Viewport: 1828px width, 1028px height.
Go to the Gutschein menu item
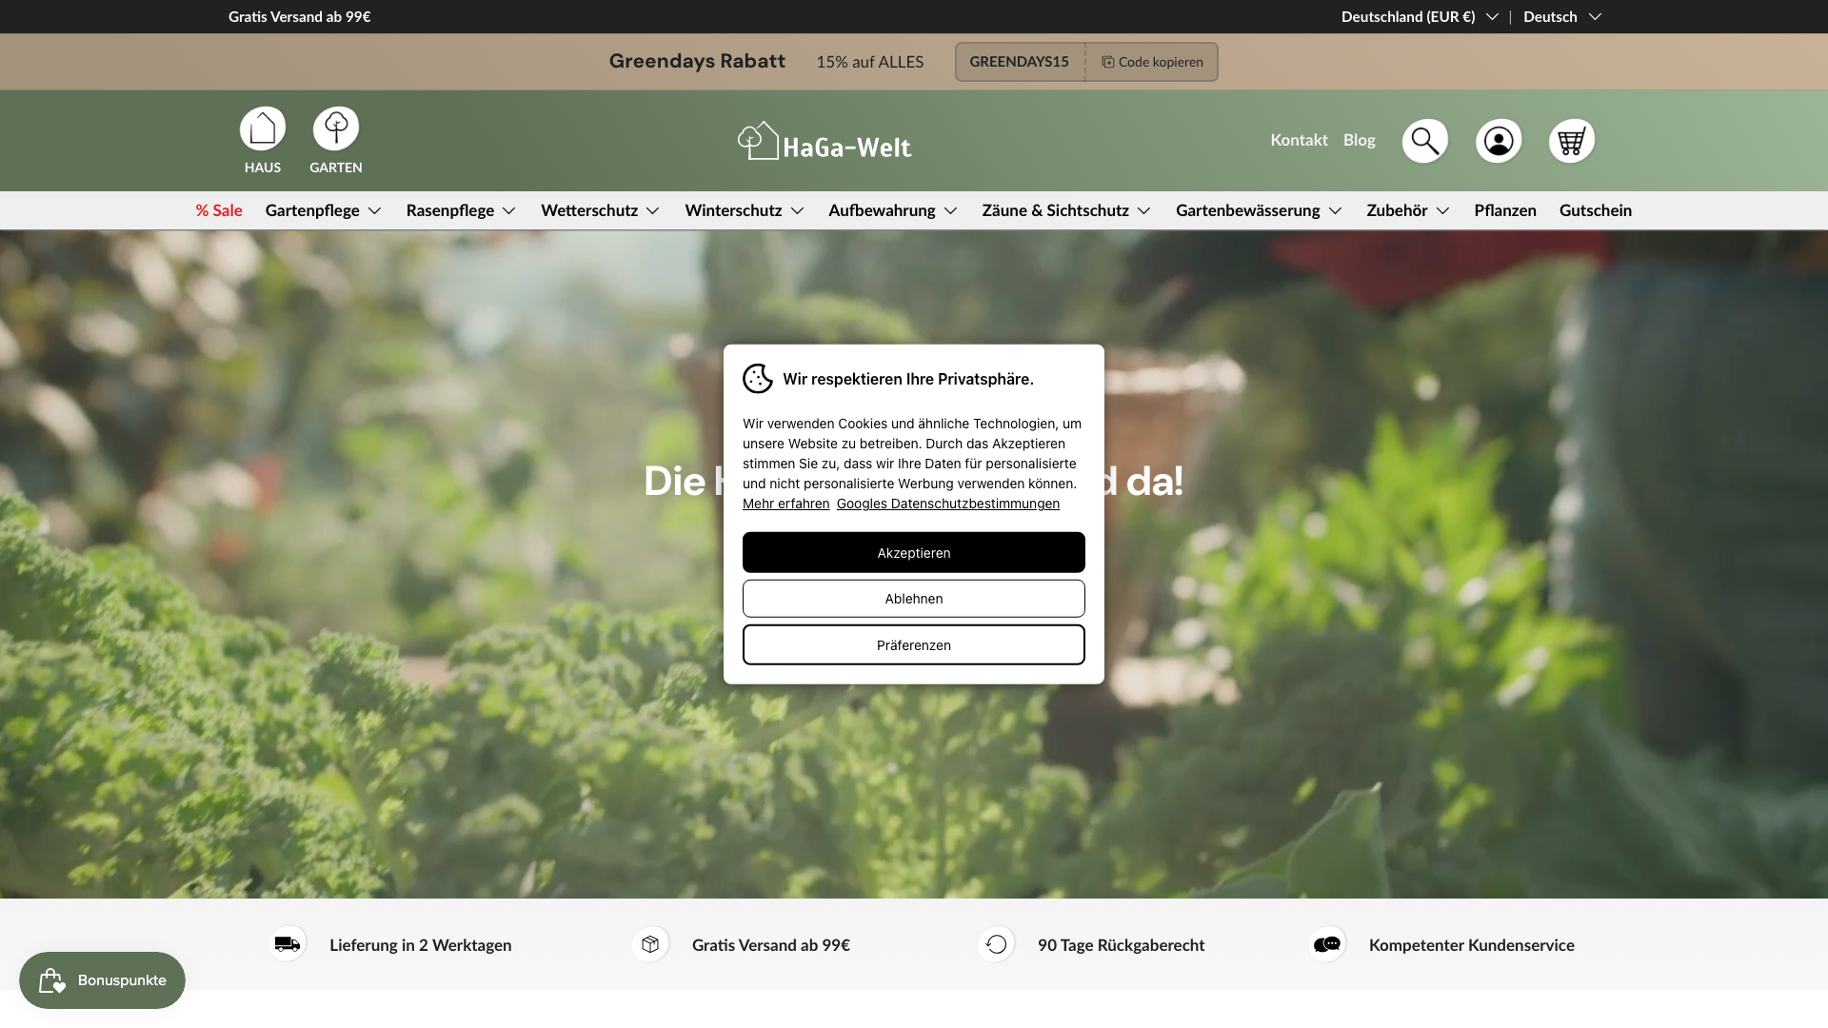tap(1596, 210)
